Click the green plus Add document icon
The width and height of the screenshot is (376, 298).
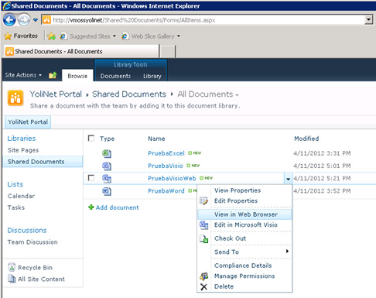coord(91,207)
